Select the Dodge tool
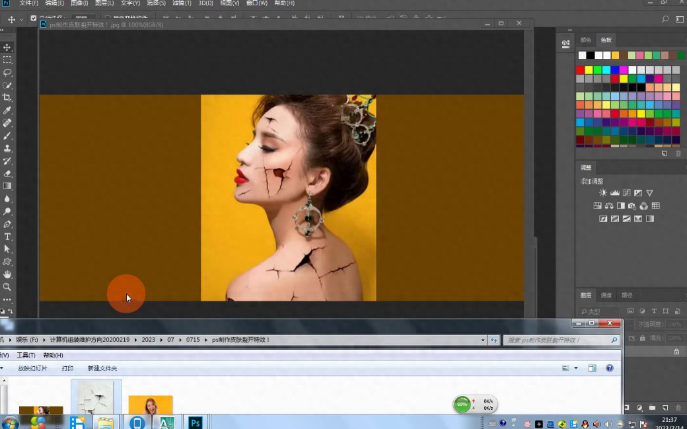Image resolution: width=687 pixels, height=429 pixels. [7, 212]
